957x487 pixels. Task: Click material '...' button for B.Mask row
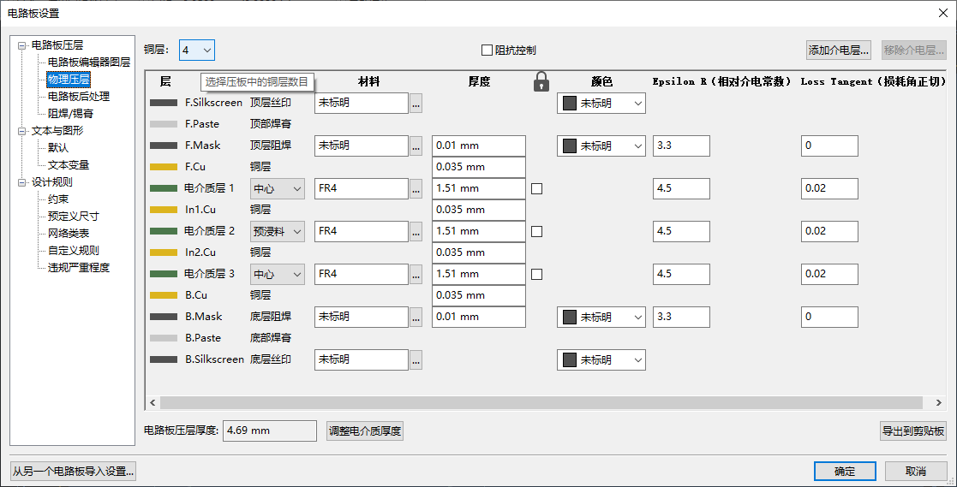416,317
